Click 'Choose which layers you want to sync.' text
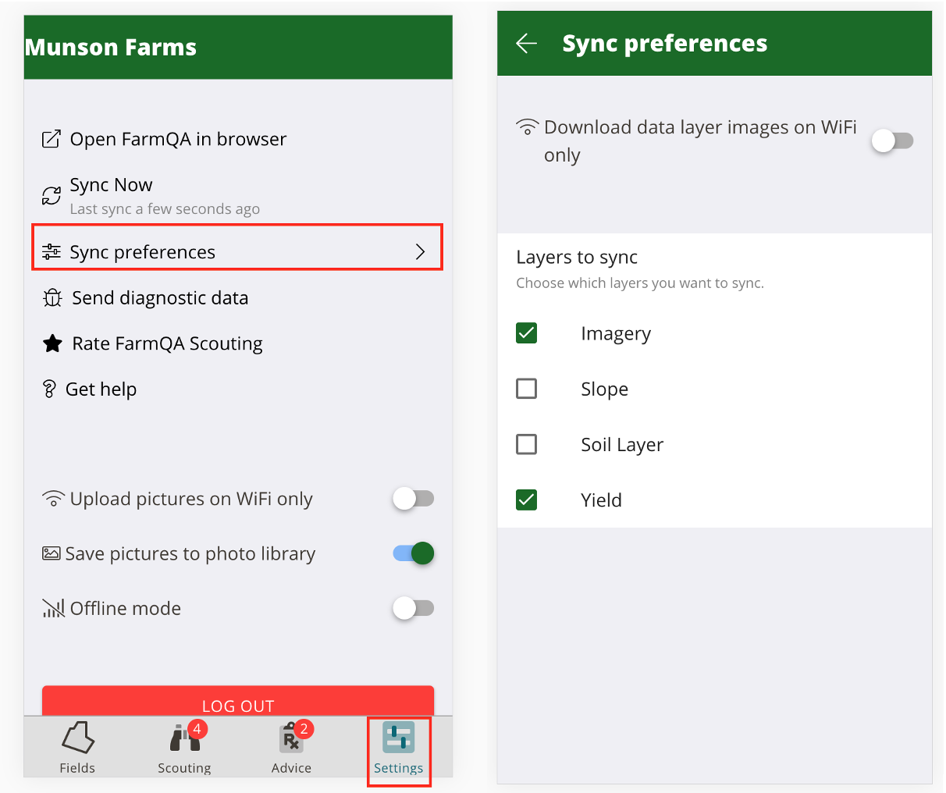The height and width of the screenshot is (793, 946). [640, 283]
